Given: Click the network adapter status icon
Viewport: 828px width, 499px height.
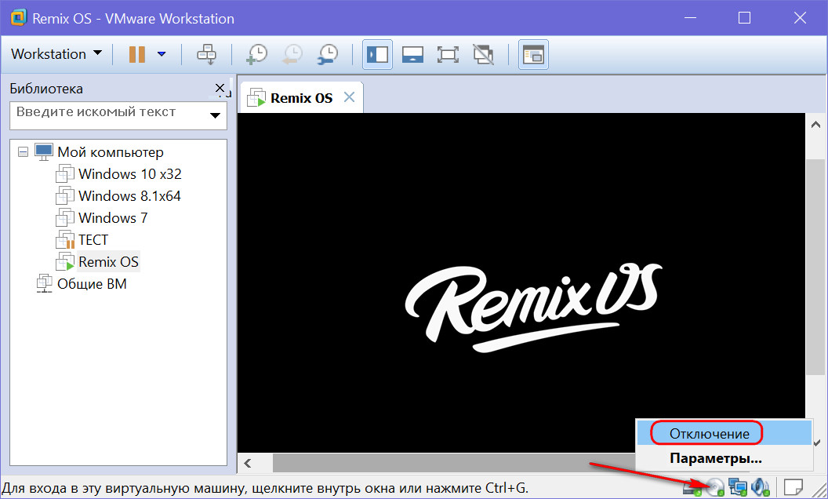Looking at the screenshot, I should tap(738, 487).
